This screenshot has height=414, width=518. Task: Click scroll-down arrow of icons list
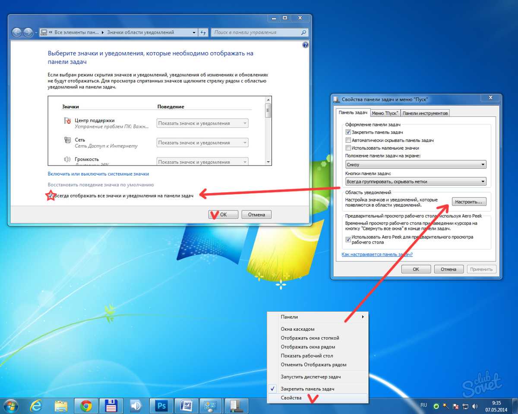click(268, 161)
